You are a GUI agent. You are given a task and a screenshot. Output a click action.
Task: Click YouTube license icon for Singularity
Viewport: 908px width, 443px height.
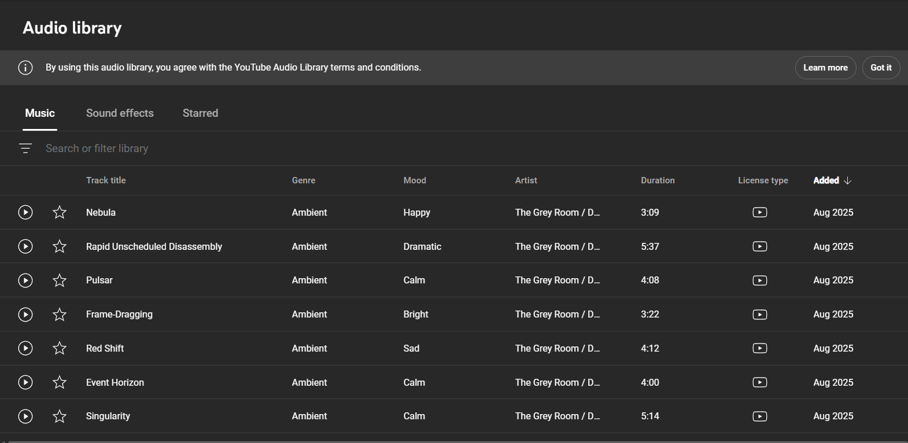tap(760, 416)
